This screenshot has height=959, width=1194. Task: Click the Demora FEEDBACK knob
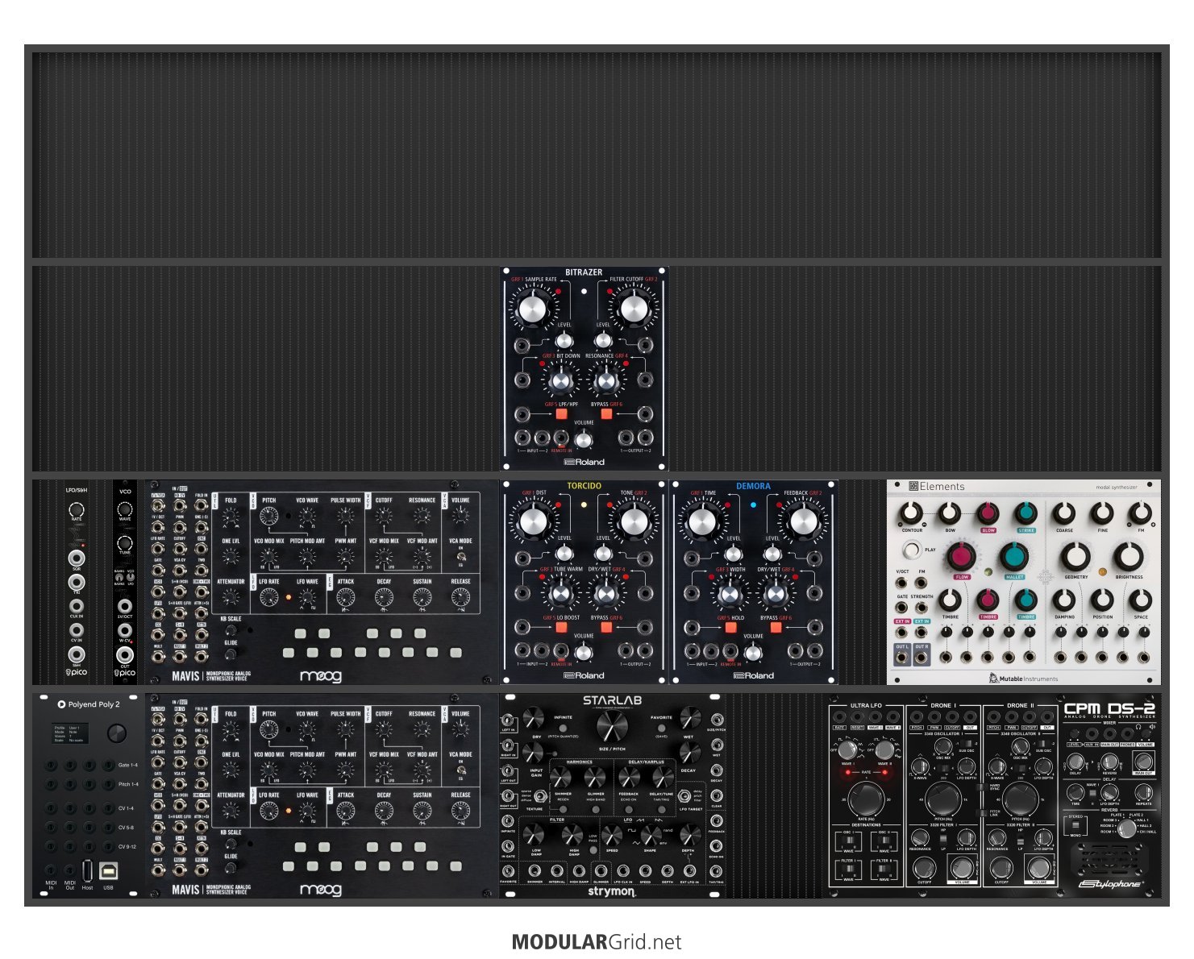803,521
